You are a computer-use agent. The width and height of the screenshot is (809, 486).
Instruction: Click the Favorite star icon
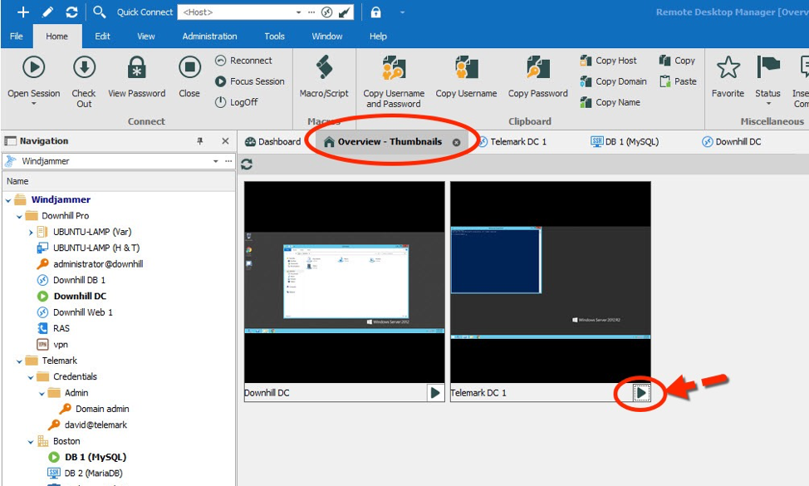click(728, 68)
